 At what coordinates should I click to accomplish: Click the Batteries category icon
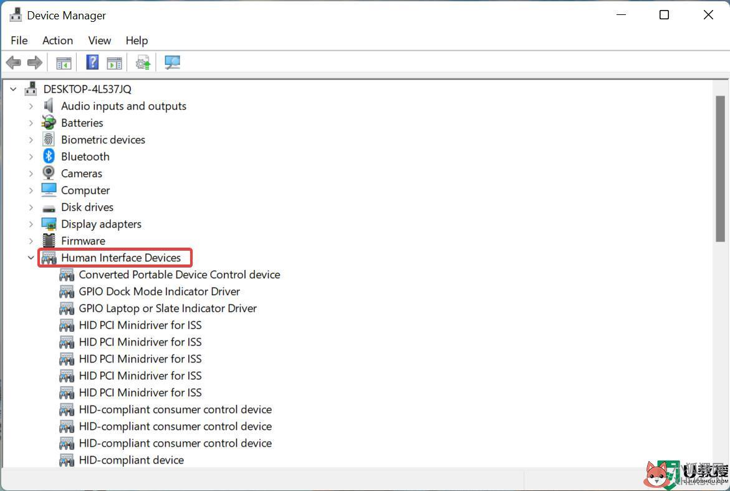click(49, 122)
